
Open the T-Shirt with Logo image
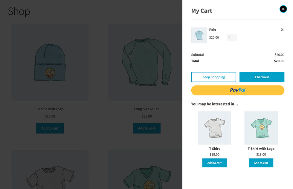click(x=261, y=128)
